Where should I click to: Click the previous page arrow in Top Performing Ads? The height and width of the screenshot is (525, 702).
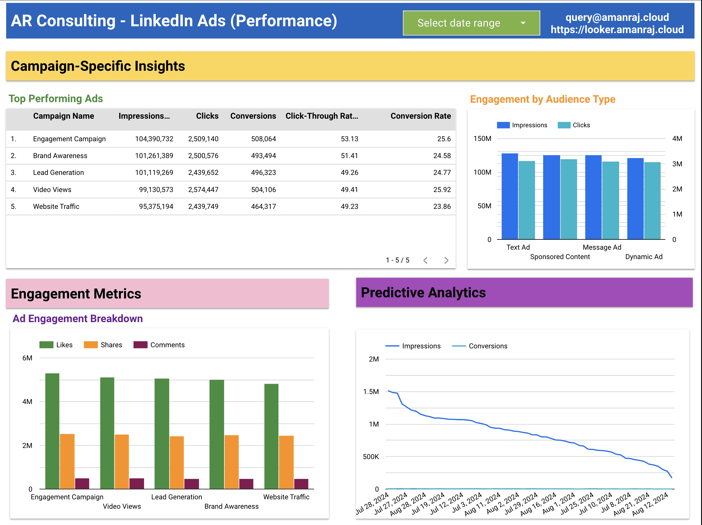coord(426,260)
